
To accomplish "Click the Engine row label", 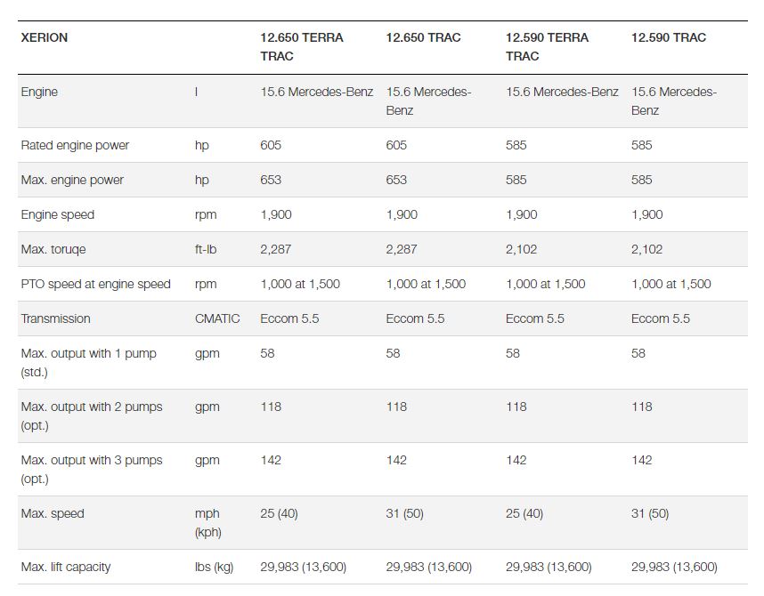I will (39, 92).
